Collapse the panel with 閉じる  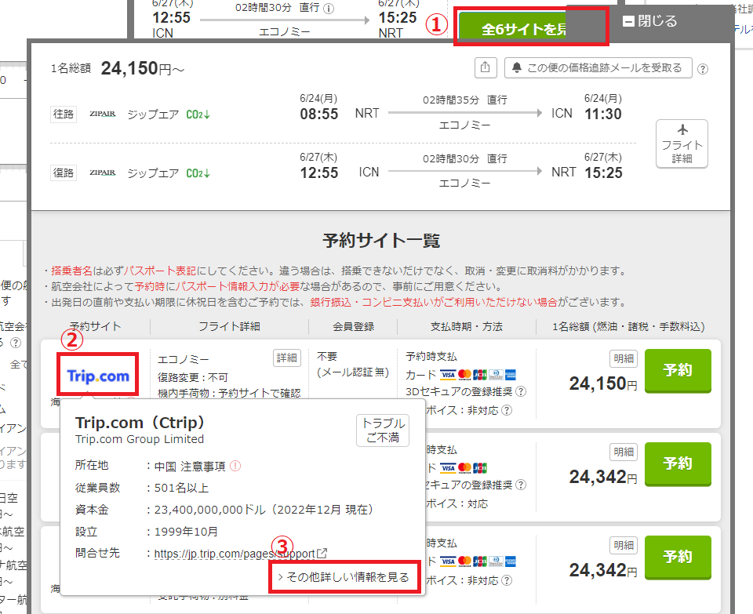click(x=649, y=21)
